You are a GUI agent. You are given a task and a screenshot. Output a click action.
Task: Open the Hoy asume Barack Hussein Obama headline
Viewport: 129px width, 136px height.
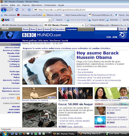[98, 55]
